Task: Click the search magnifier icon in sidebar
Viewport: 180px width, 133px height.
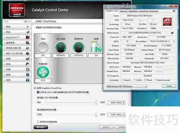Action: 25,22
